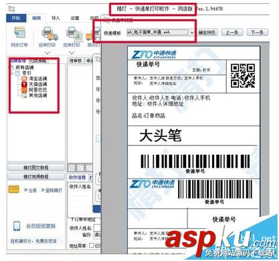The width and height of the screenshot is (279, 261).
Task: Click the 登陆精打 login link
Action: click(x=52, y=190)
